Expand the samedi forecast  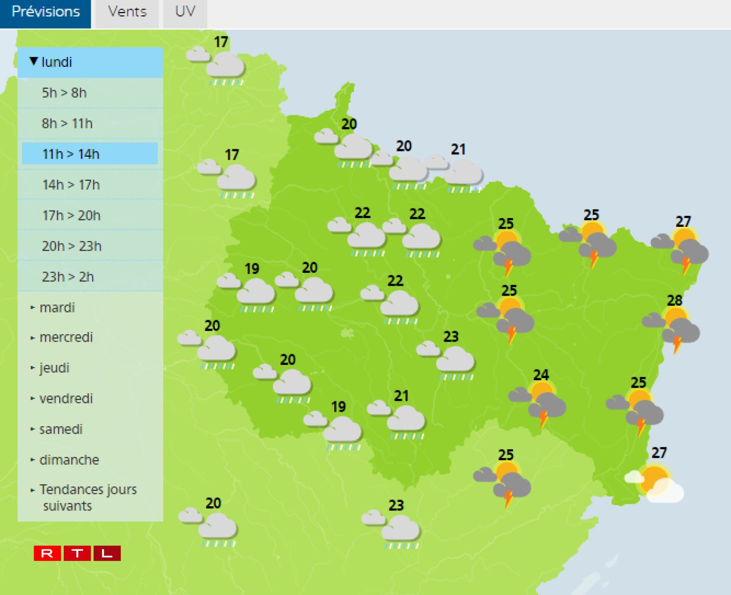click(60, 430)
